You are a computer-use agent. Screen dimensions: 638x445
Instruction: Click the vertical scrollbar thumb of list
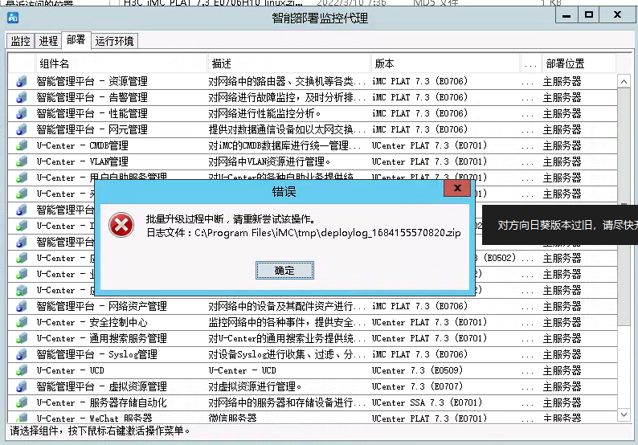(x=624, y=206)
